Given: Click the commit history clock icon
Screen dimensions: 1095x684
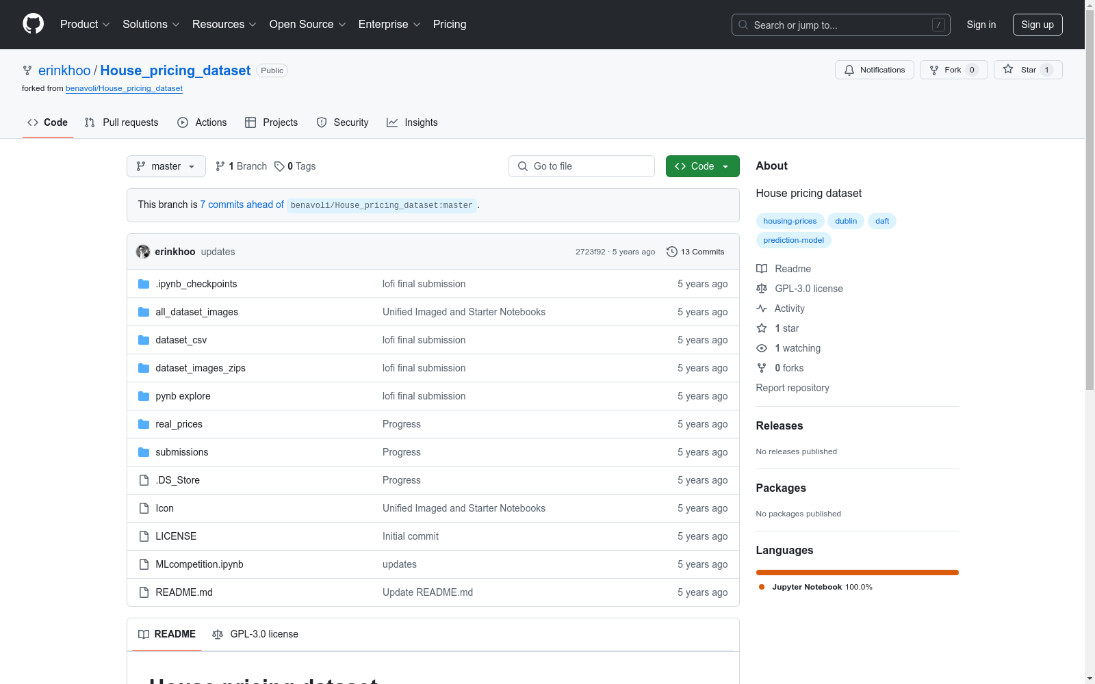Looking at the screenshot, I should 672,252.
